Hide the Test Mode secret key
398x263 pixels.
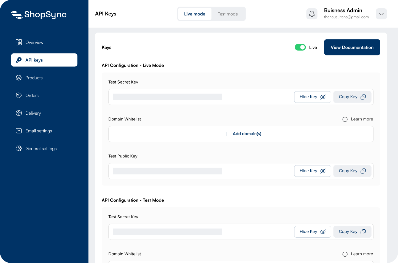coord(313,232)
